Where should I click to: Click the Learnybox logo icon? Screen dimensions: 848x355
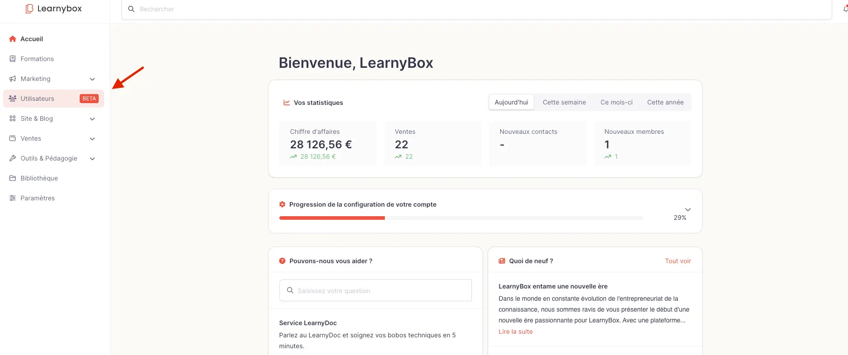pos(29,9)
